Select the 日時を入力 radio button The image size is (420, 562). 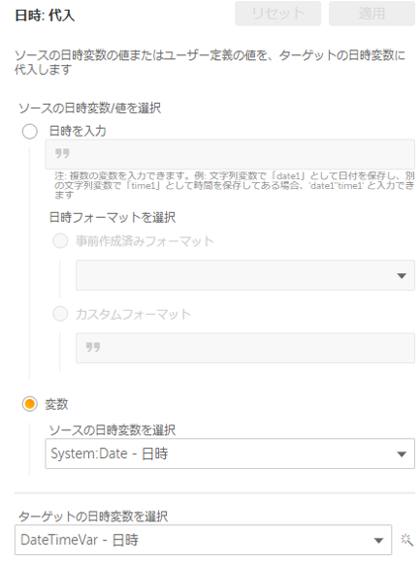pos(30,131)
